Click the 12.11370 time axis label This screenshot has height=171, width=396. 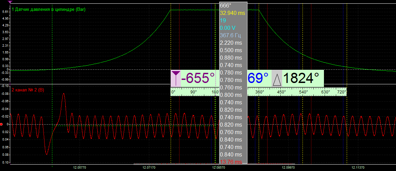click(x=358, y=168)
